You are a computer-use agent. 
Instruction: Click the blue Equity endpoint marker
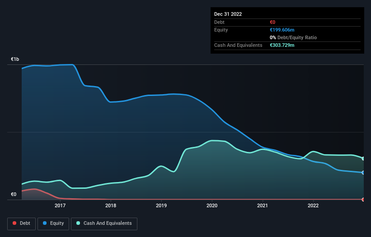[x=363, y=173]
